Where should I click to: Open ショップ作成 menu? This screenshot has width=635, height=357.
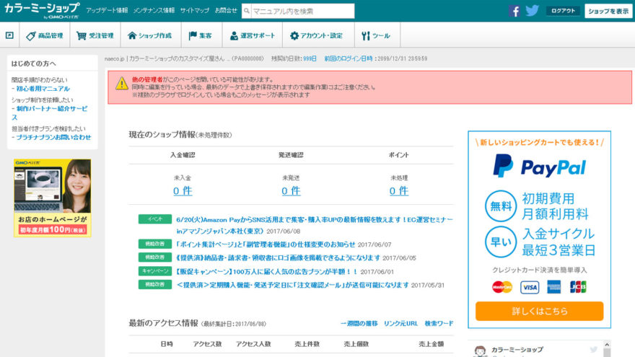tap(150, 35)
